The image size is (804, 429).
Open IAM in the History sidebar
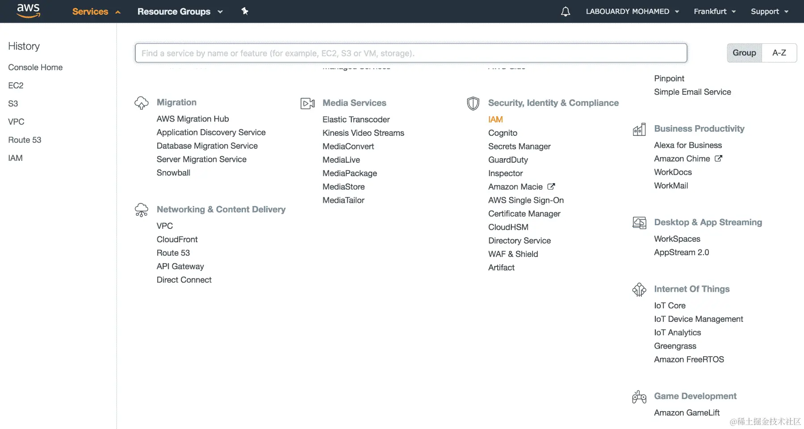tap(15, 158)
